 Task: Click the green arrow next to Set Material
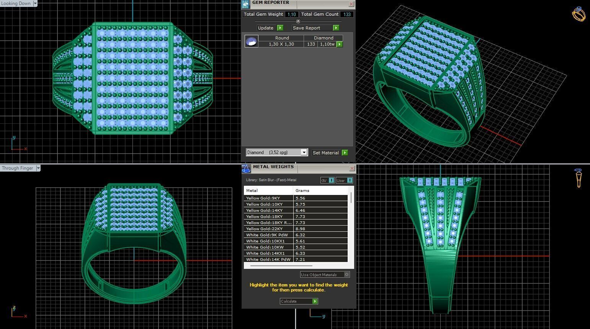[345, 152]
